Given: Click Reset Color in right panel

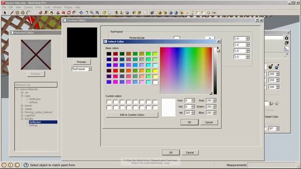Looking at the screenshot, I should click(x=271, y=116).
